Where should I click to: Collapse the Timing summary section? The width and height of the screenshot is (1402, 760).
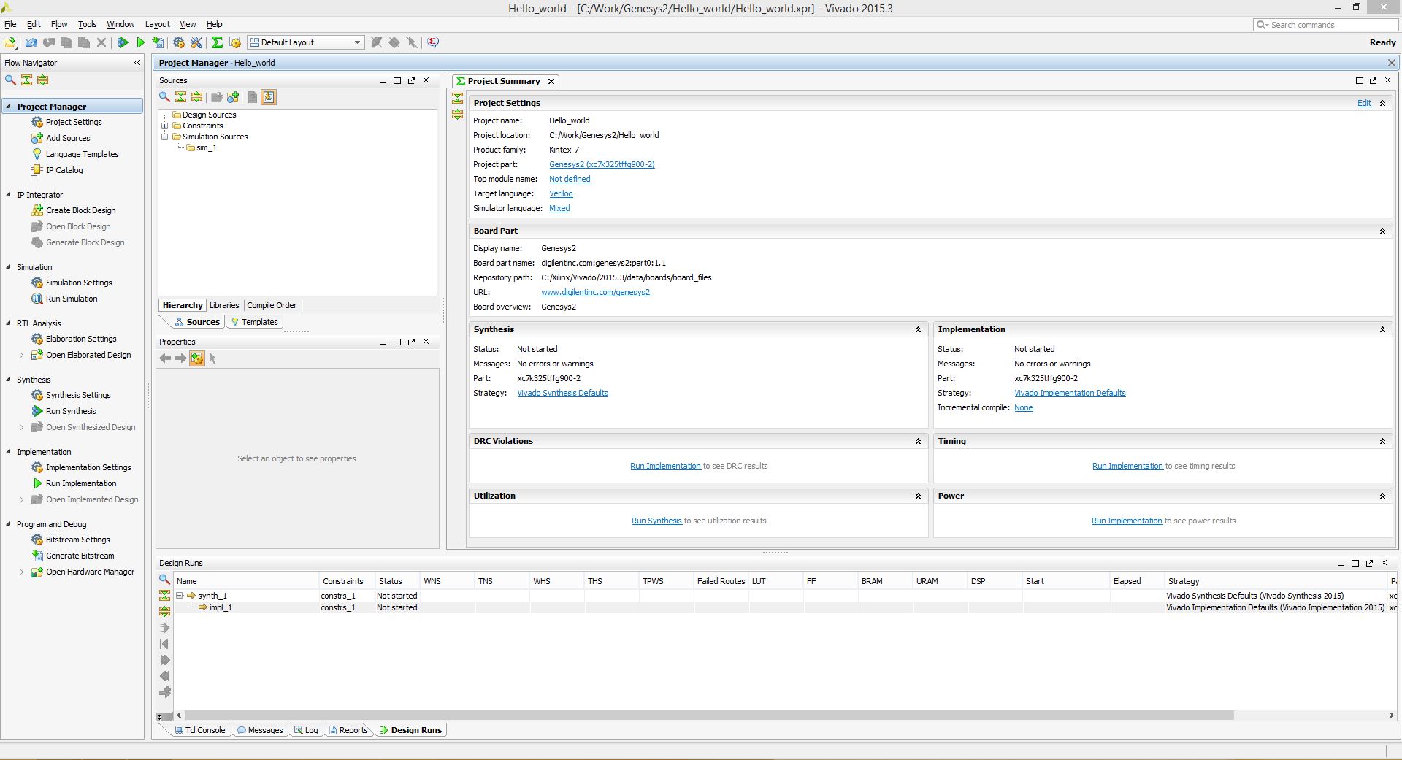[1382, 442]
